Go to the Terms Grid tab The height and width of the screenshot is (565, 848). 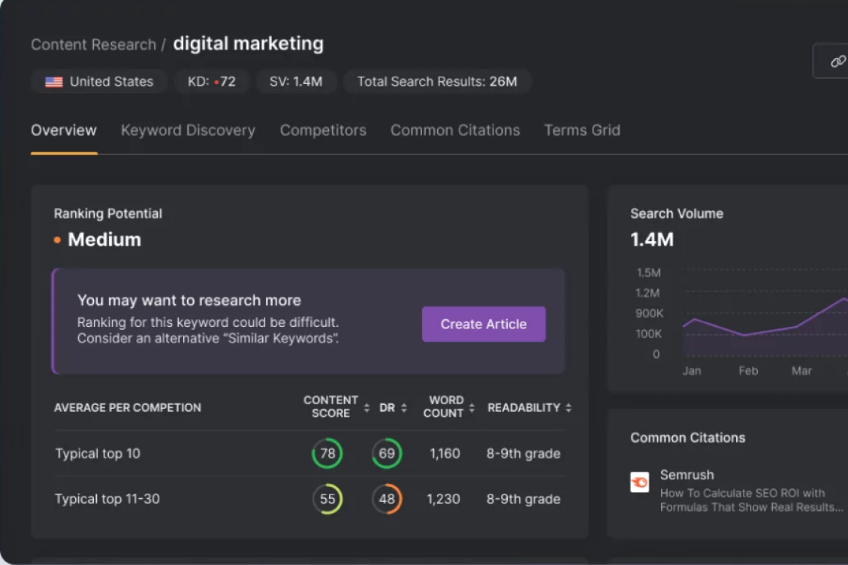click(582, 130)
